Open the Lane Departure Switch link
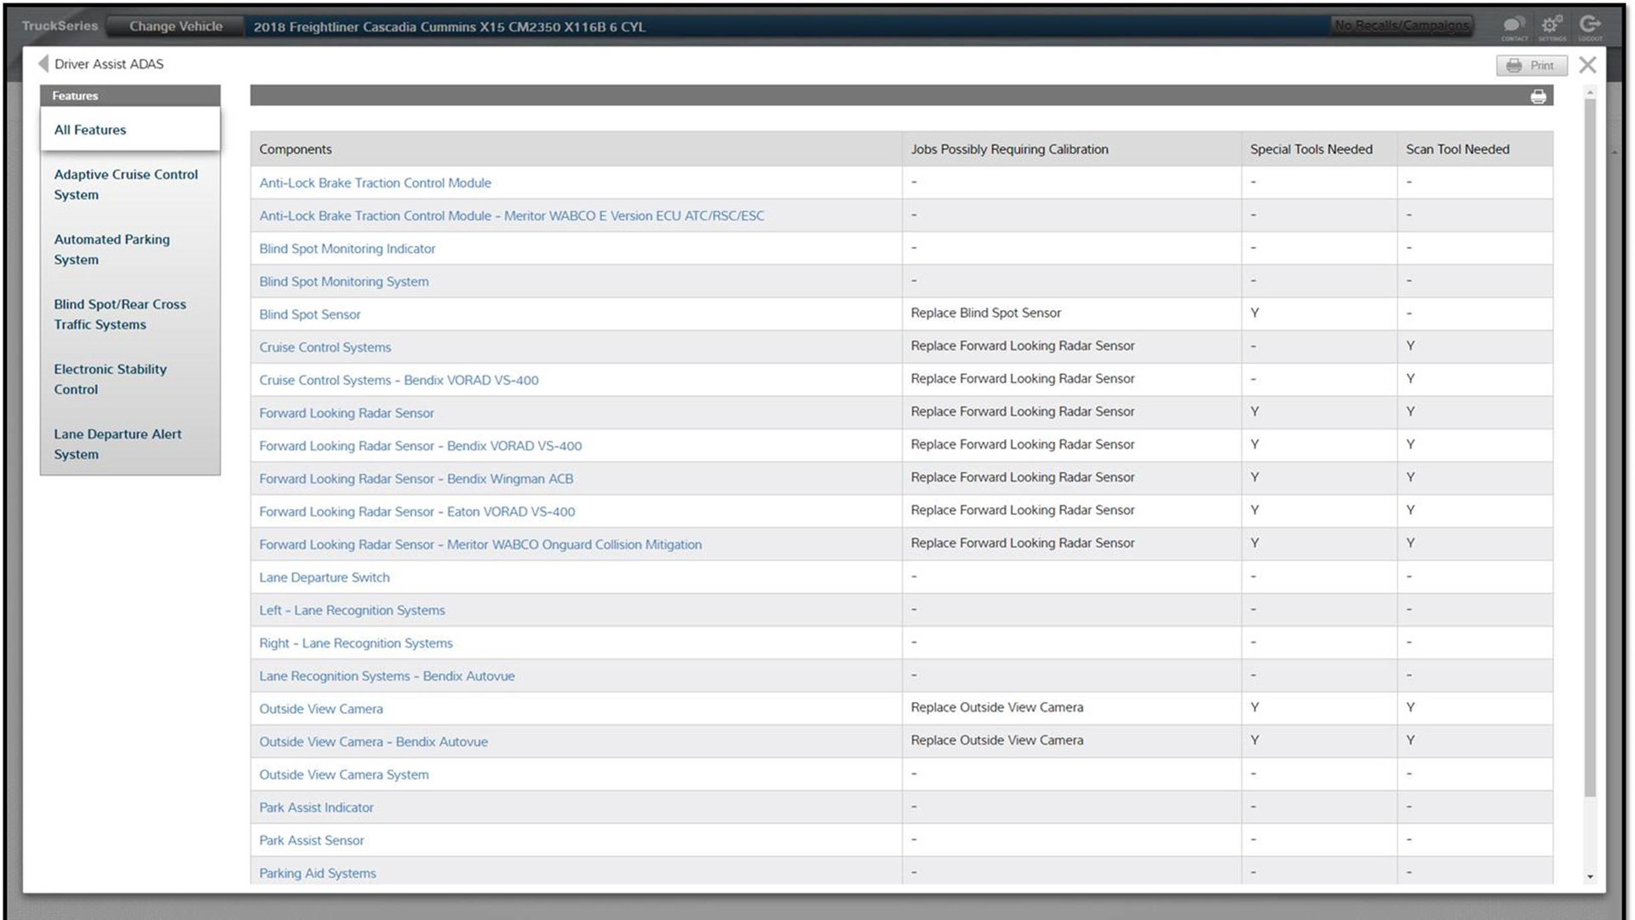1635x920 pixels. 324,578
